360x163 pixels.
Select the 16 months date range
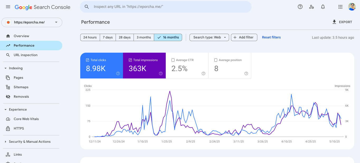click(x=168, y=37)
